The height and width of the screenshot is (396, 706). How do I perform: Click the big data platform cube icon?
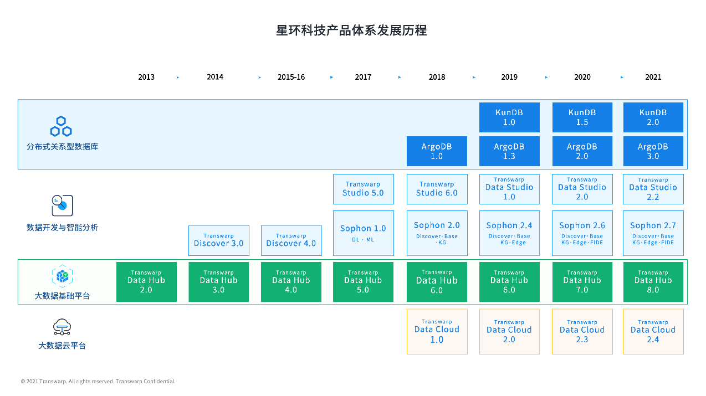pos(62,276)
